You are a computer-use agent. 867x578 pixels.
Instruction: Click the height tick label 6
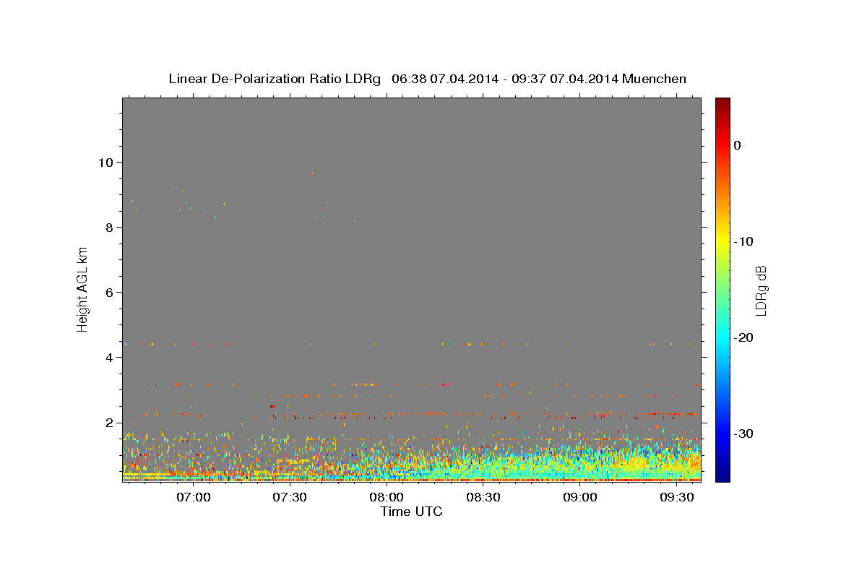109,292
